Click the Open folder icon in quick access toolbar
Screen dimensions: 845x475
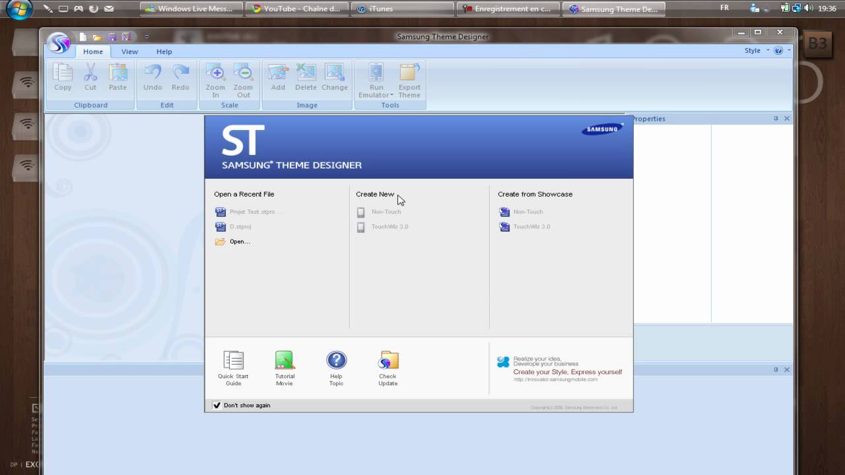[97, 37]
